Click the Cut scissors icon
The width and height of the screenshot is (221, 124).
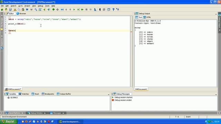coord(15,10)
